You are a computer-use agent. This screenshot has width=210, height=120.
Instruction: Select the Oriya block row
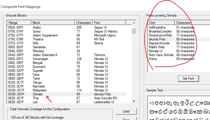[x=66, y=75]
